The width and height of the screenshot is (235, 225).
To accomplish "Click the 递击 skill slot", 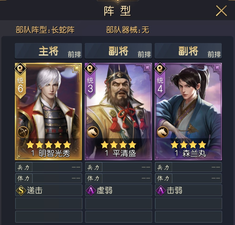I will click(x=49, y=190).
